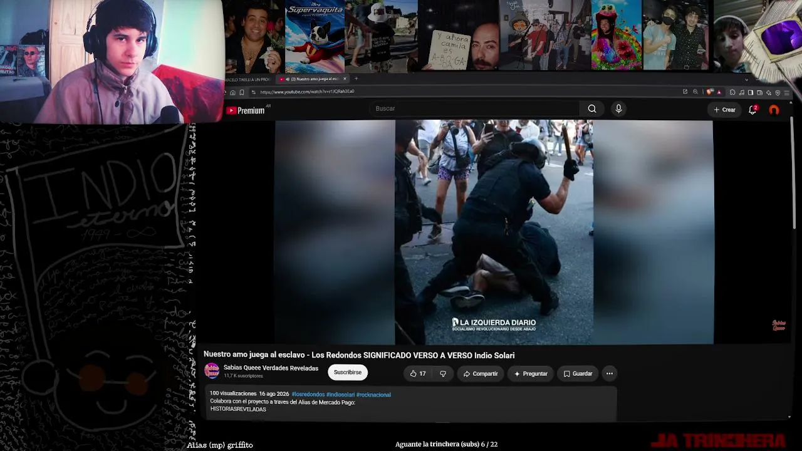
Task: Close the 'Nuestro amo juega' browser tab
Action: [x=344, y=79]
